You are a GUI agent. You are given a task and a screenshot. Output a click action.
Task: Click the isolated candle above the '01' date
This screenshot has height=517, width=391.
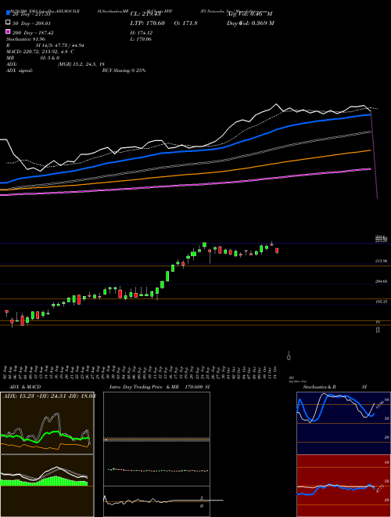click(289, 356)
